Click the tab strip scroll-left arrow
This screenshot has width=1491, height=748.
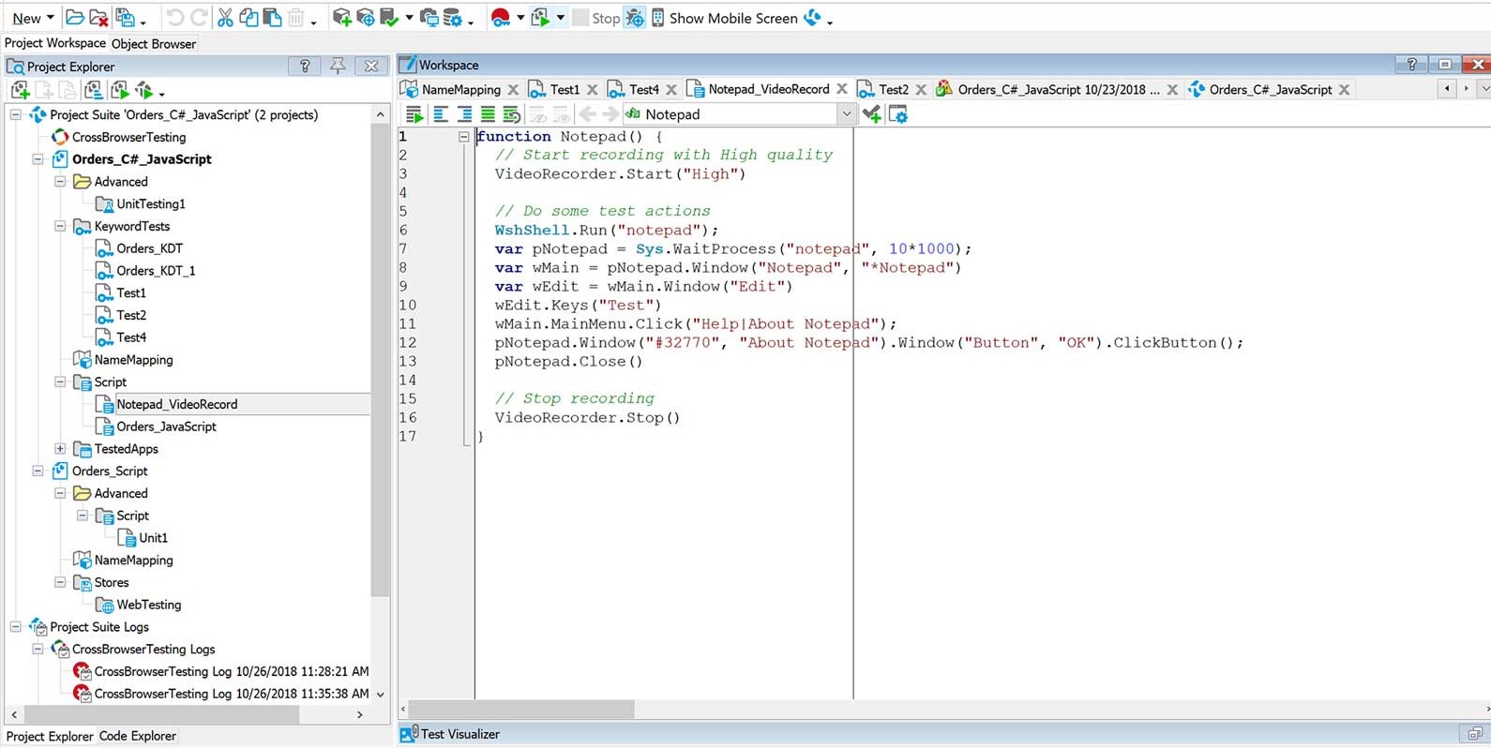point(1447,89)
